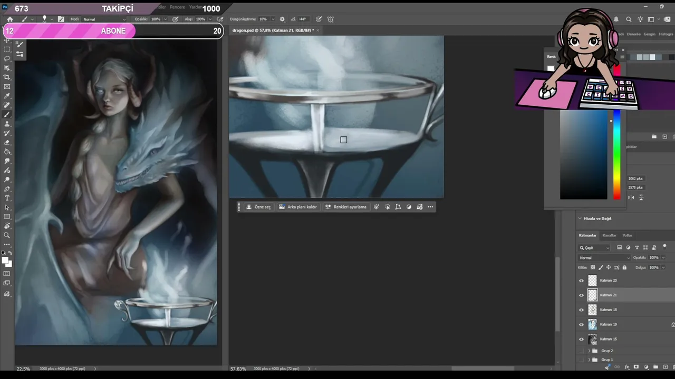Open the layer opacity dropdown arrow

point(663,258)
